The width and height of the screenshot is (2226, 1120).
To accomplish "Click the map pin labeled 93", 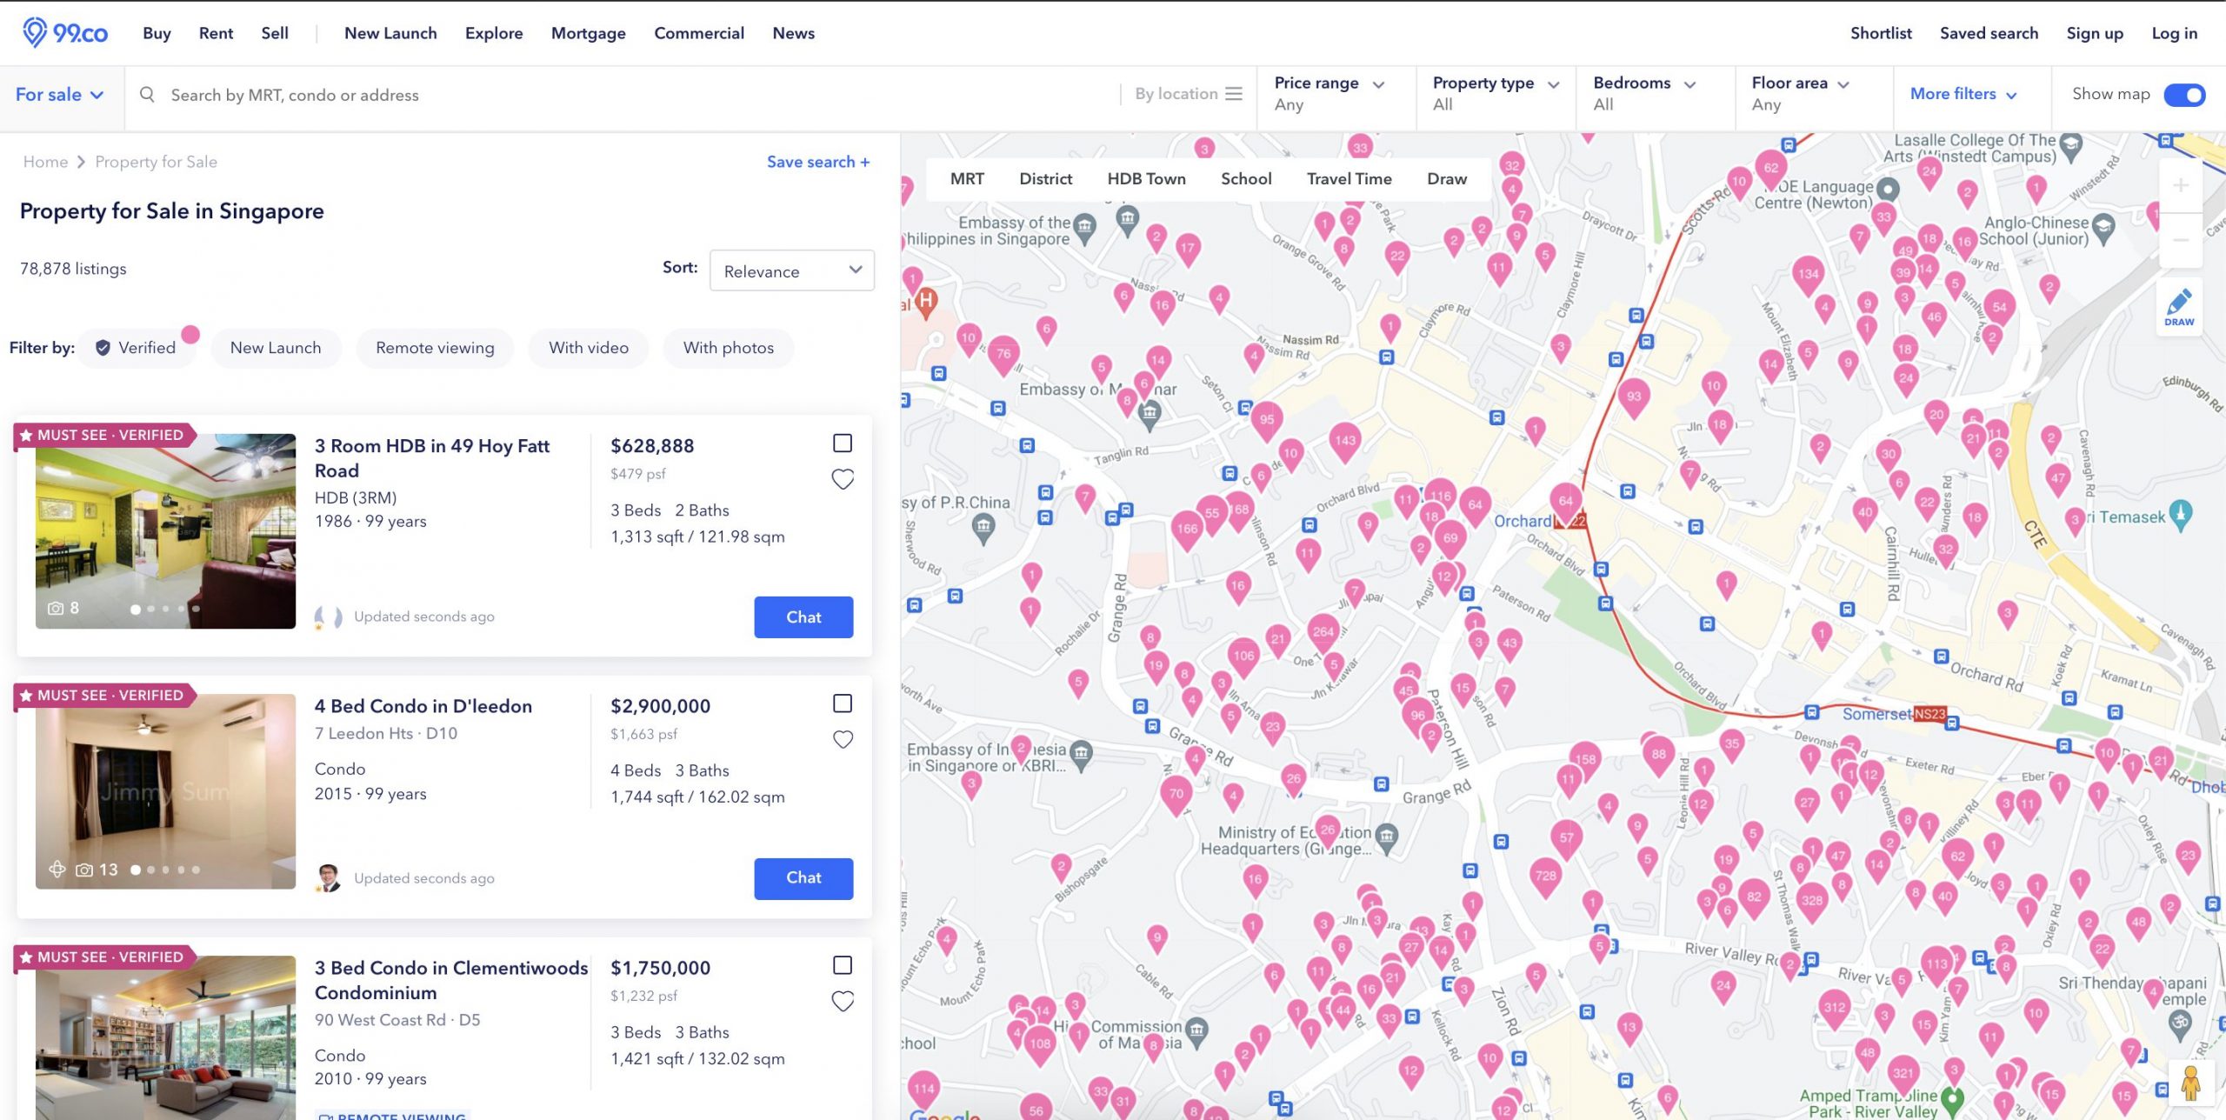I will coord(1633,398).
